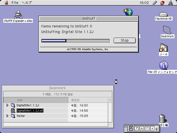Open the ヘルプ help menu
177x133 pixels.
click(27, 2)
